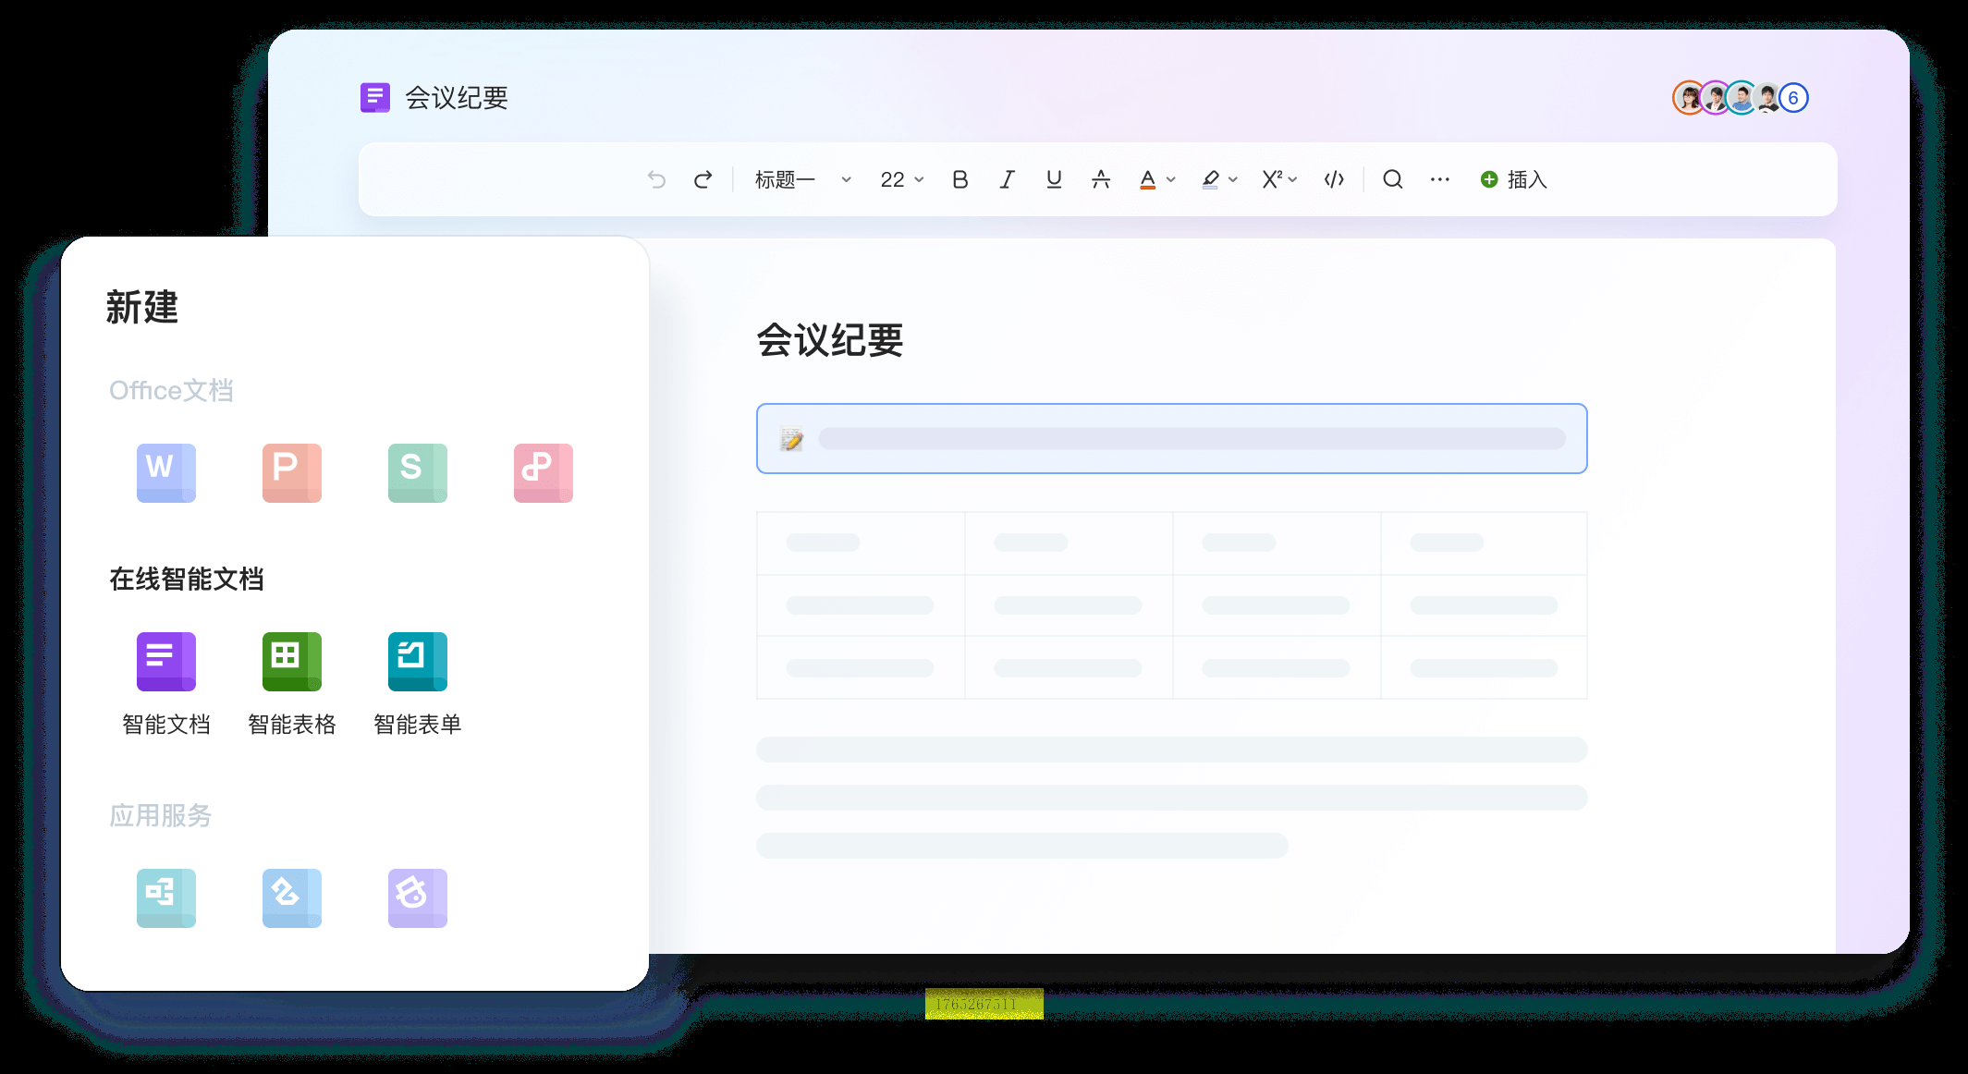Toggle underline formatting
1968x1074 pixels.
1054,179
